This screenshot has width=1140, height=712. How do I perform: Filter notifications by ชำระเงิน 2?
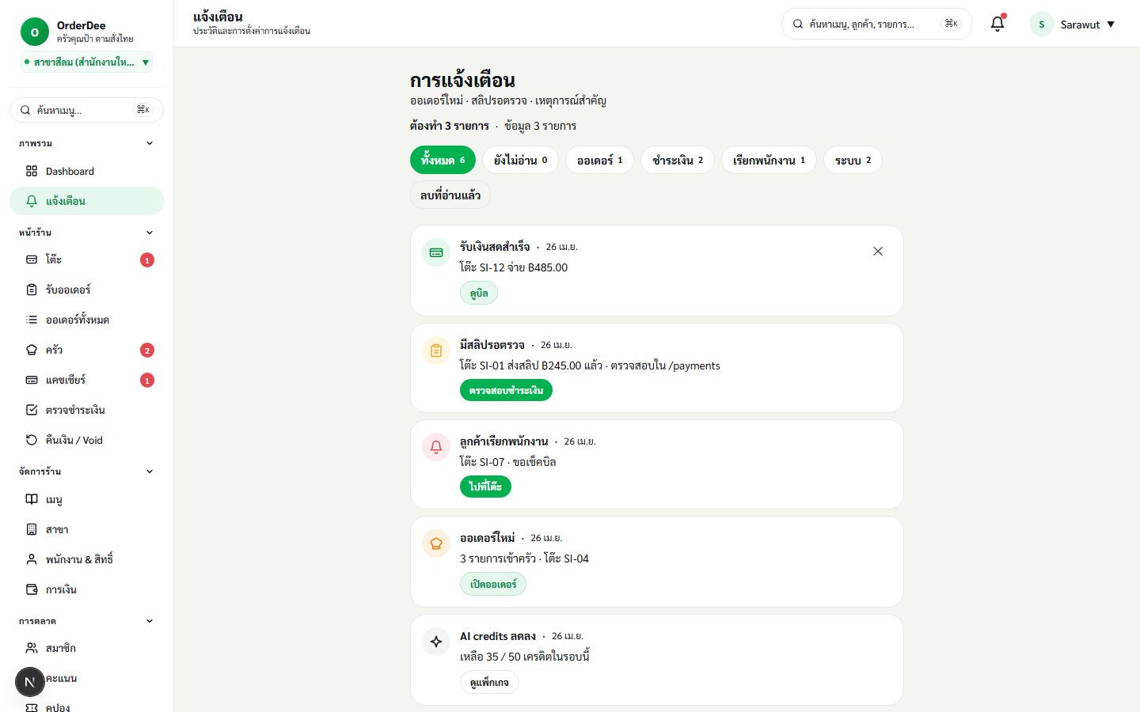pyautogui.click(x=678, y=160)
